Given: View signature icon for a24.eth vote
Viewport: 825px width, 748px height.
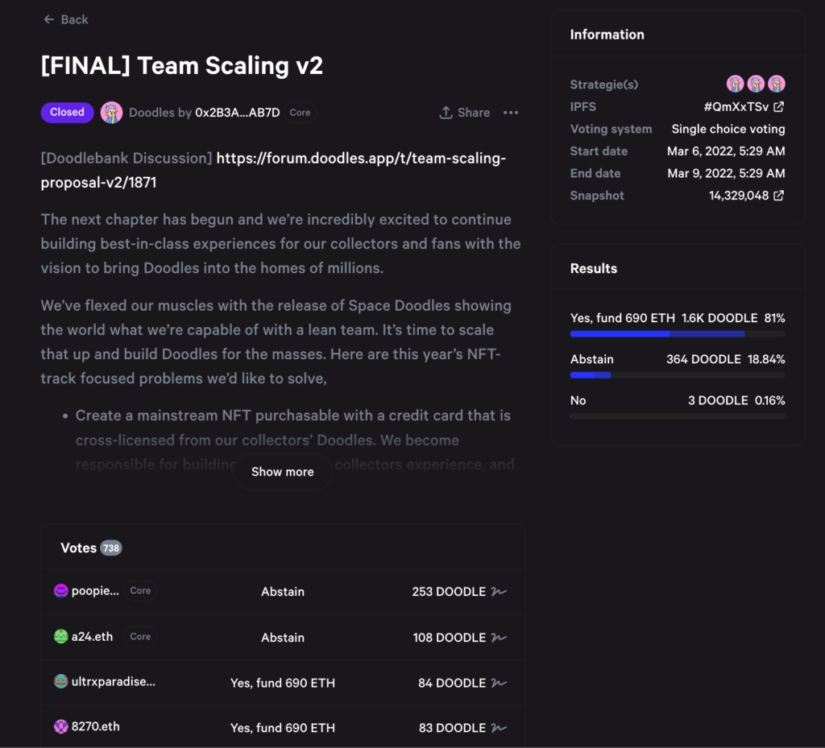Looking at the screenshot, I should pyautogui.click(x=499, y=638).
